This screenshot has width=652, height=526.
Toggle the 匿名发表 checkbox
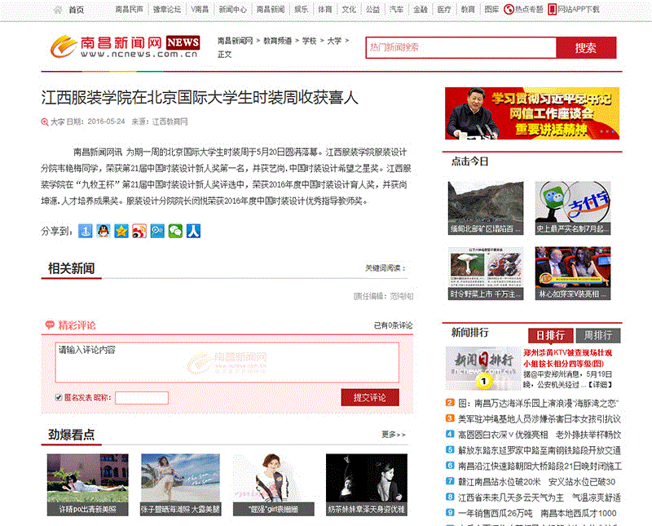58,398
